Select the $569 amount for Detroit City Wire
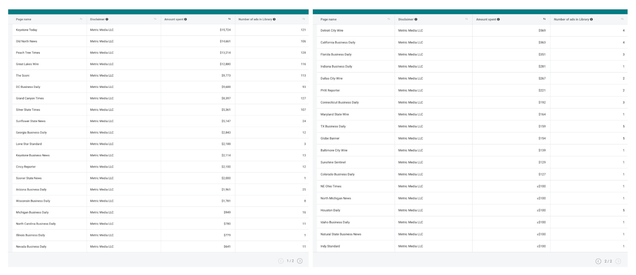Screen dimensions: 636x275 coord(542,31)
